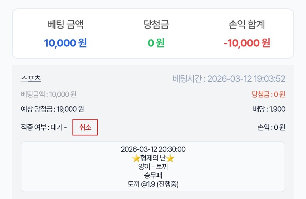
Task: Click the red 당첨금 : 0 원 text
Action: click(x=268, y=94)
